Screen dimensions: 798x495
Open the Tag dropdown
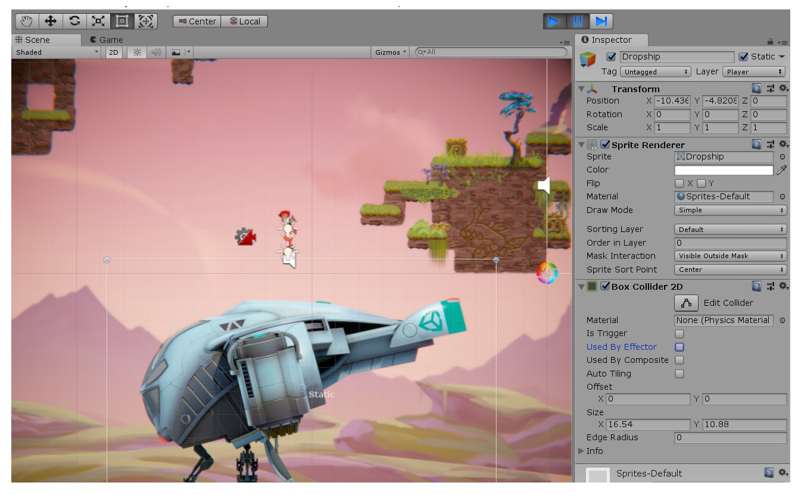click(x=655, y=71)
